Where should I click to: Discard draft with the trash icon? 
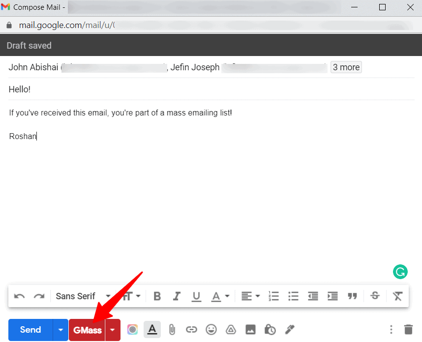tap(408, 330)
